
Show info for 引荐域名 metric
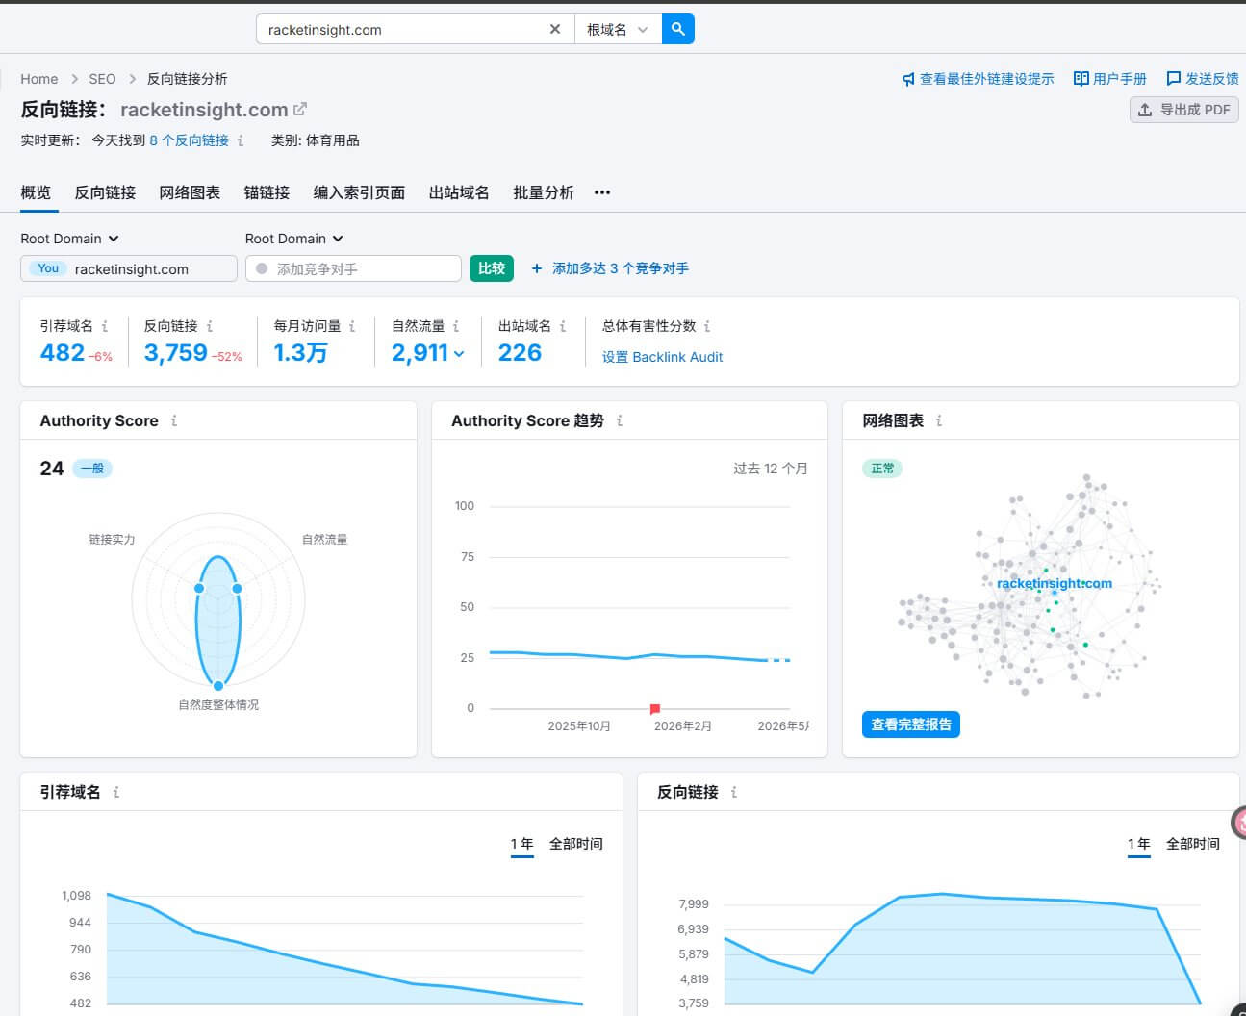click(x=105, y=326)
